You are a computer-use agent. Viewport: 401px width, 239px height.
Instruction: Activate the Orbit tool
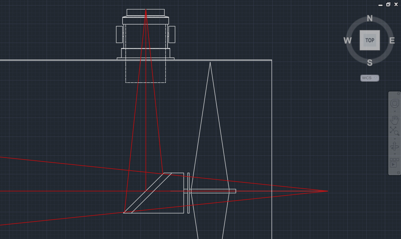394,146
